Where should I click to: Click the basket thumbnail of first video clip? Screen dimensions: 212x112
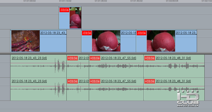[x=25, y=41]
